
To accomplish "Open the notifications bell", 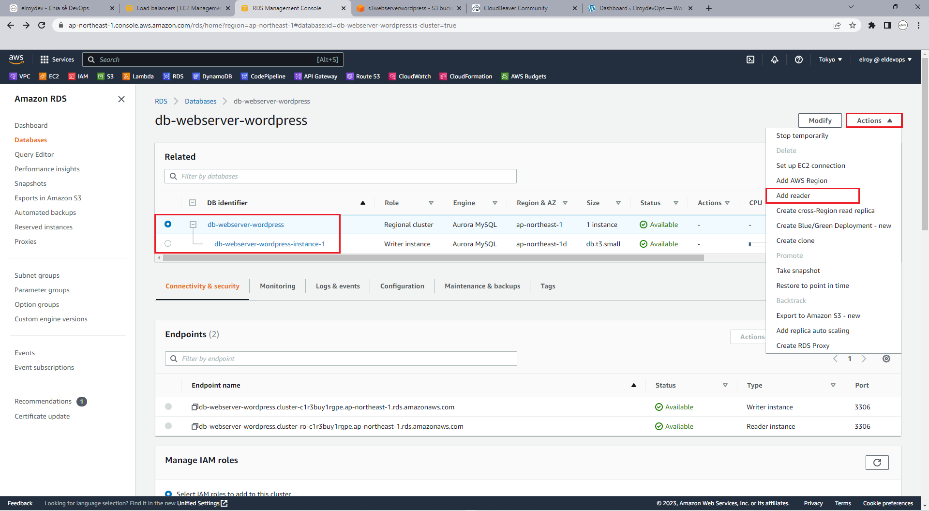I will 775,60.
